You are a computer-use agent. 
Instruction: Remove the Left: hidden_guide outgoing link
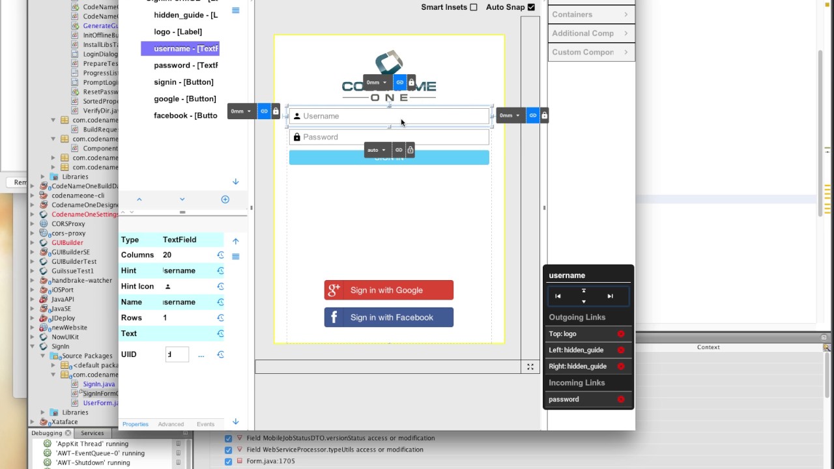coord(621,350)
